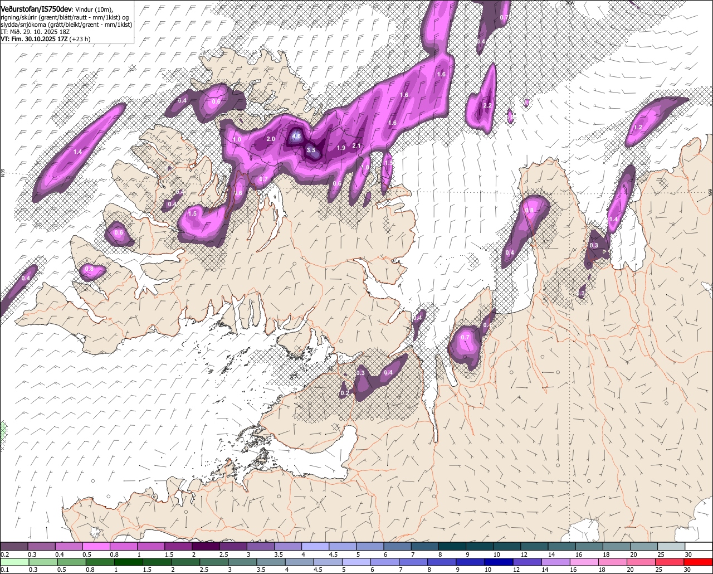Viewport: 713px width, 574px height.
Task: Select the 5–6 light periwinkle swatch in rain legend
Action: pyautogui.click(x=356, y=562)
